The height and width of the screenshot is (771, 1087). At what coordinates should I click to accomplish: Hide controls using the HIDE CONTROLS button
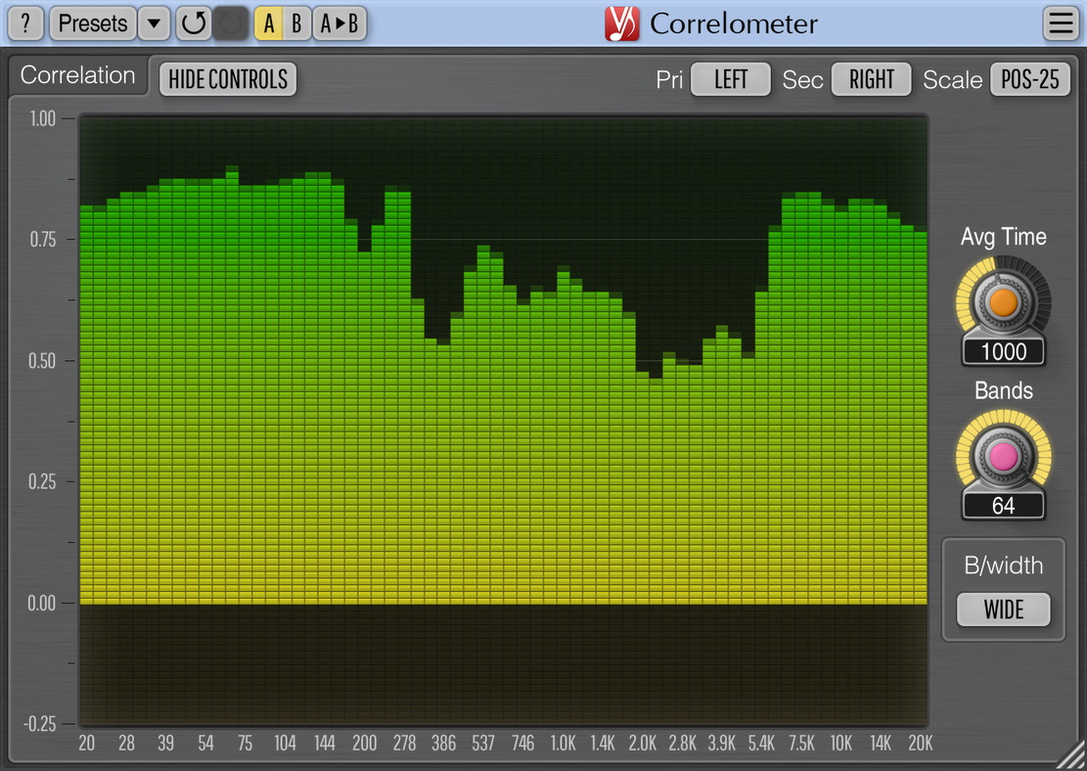point(227,79)
